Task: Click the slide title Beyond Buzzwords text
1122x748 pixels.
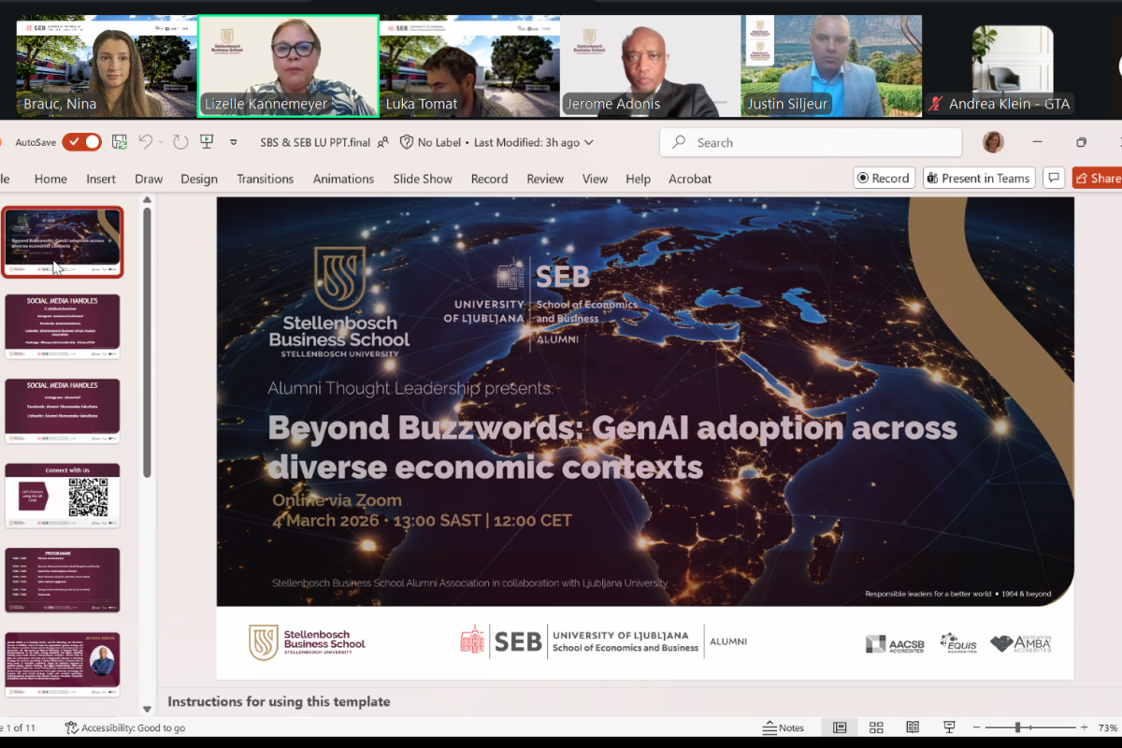Action: [612, 446]
